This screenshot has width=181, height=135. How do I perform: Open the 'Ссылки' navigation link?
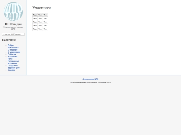click(11, 70)
